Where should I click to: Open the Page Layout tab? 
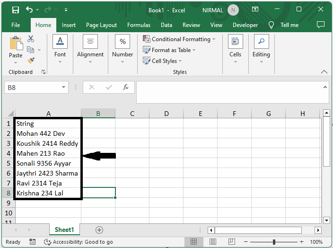101,25
